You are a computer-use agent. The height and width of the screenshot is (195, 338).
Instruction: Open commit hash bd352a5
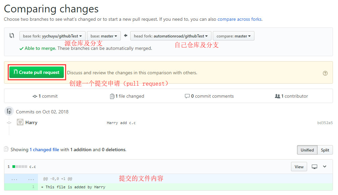click(325, 123)
